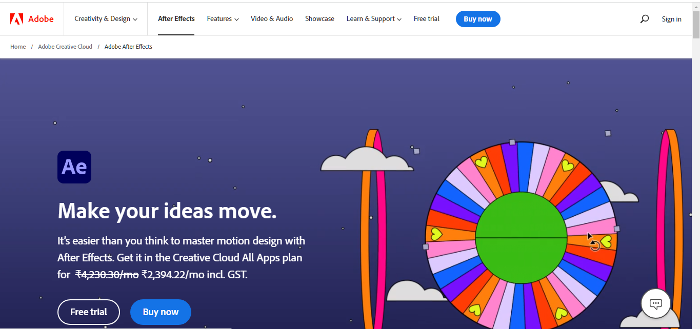Expand the Creativity & Design dropdown

(x=106, y=19)
